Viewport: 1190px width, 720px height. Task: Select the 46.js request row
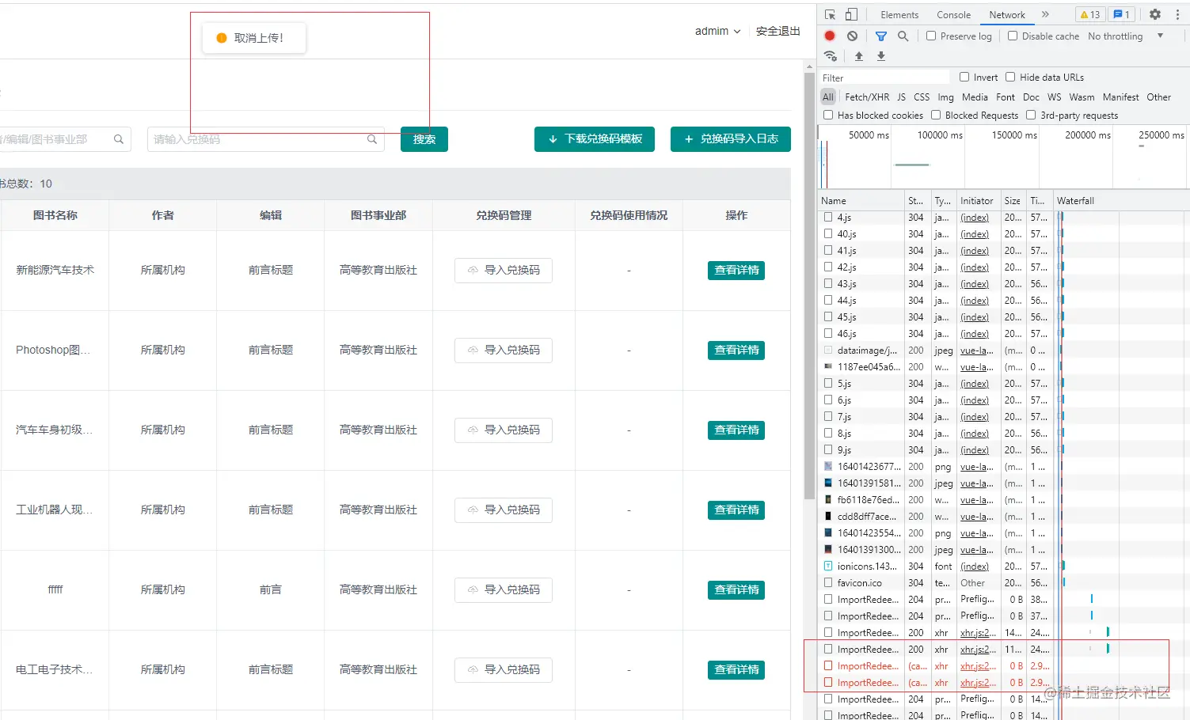[1004, 334]
